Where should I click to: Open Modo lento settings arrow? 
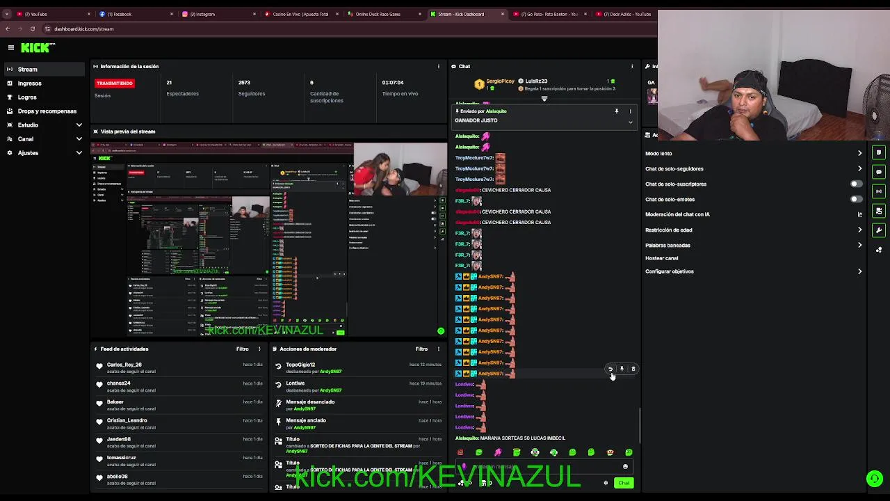pyautogui.click(x=859, y=153)
